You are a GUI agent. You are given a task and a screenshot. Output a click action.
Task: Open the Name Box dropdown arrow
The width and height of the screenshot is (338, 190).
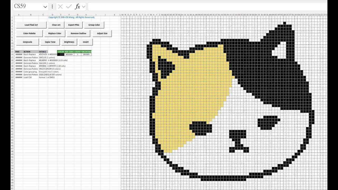[45, 7]
